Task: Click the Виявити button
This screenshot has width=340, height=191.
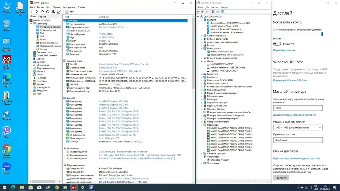Action: click(281, 178)
